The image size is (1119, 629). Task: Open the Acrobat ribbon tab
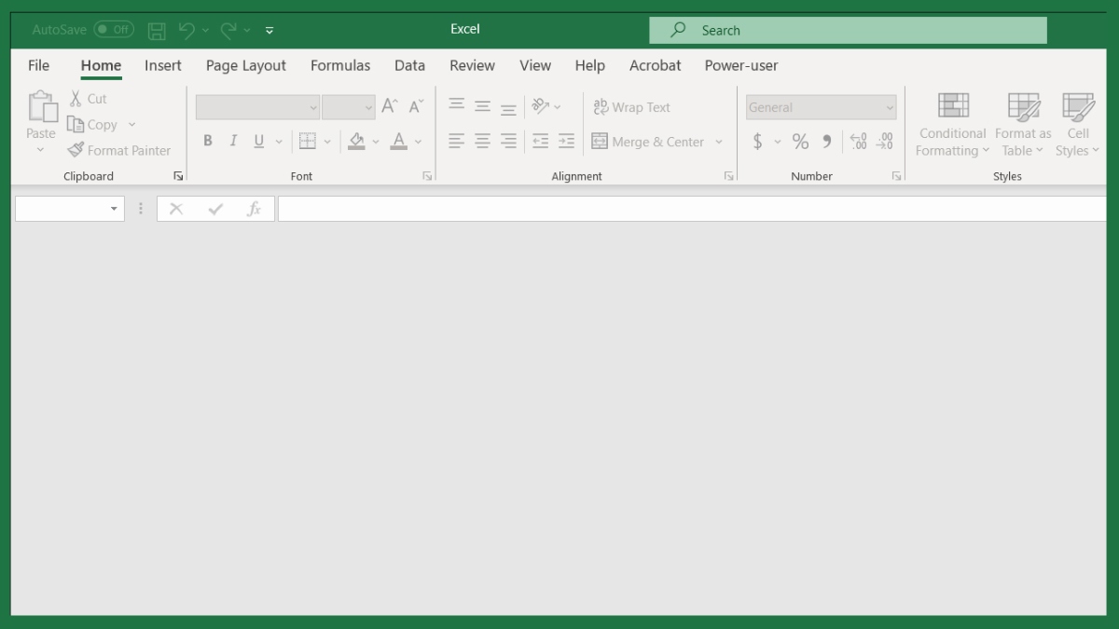[655, 65]
